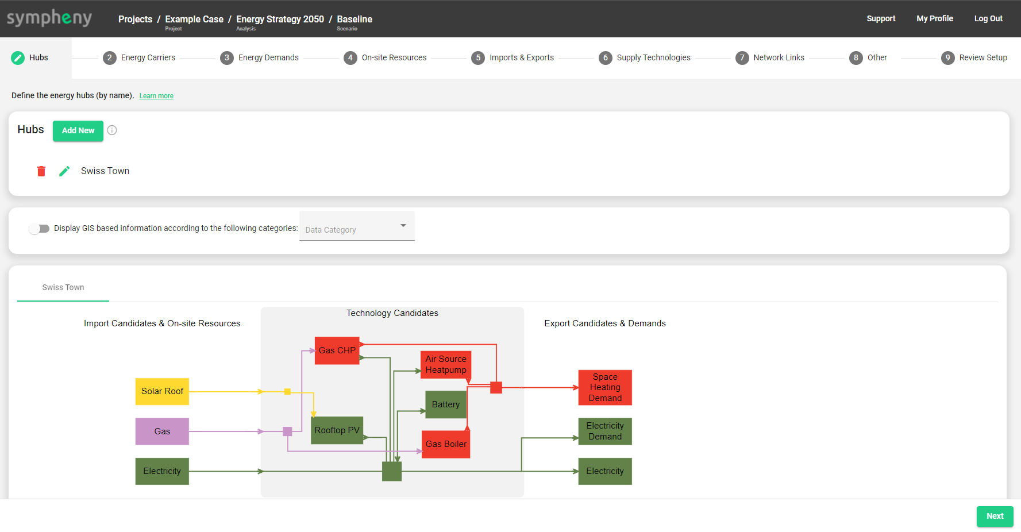Click the Sympheny logo
Image resolution: width=1021 pixels, height=532 pixels.
point(49,18)
